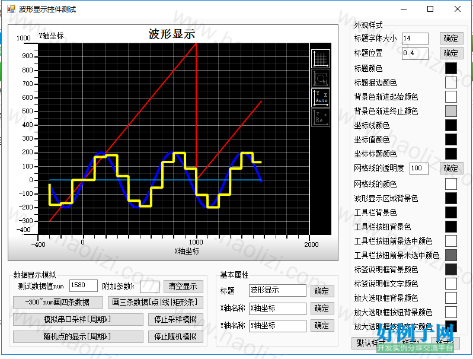Start 随机点的显示[周期k] button
Viewport: 473px width, 359px height.
pos(78,336)
